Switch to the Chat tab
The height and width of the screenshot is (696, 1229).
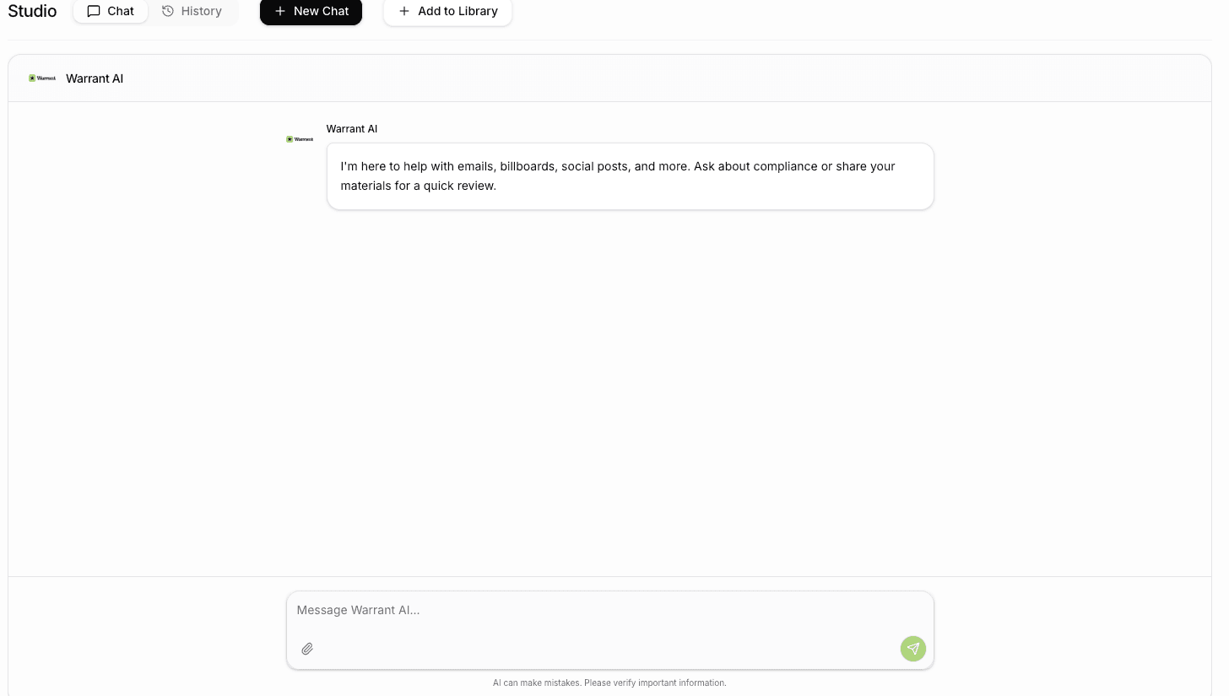tap(110, 11)
